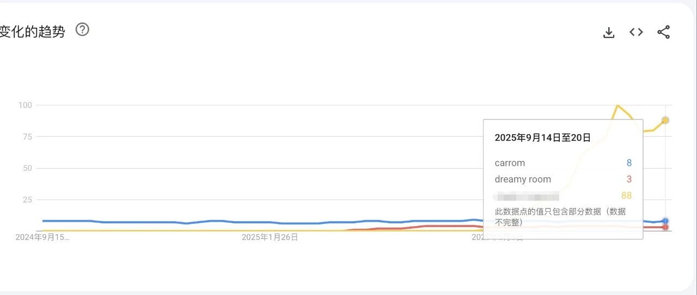Download the chart data as CSV
697x295 pixels.
pos(609,33)
